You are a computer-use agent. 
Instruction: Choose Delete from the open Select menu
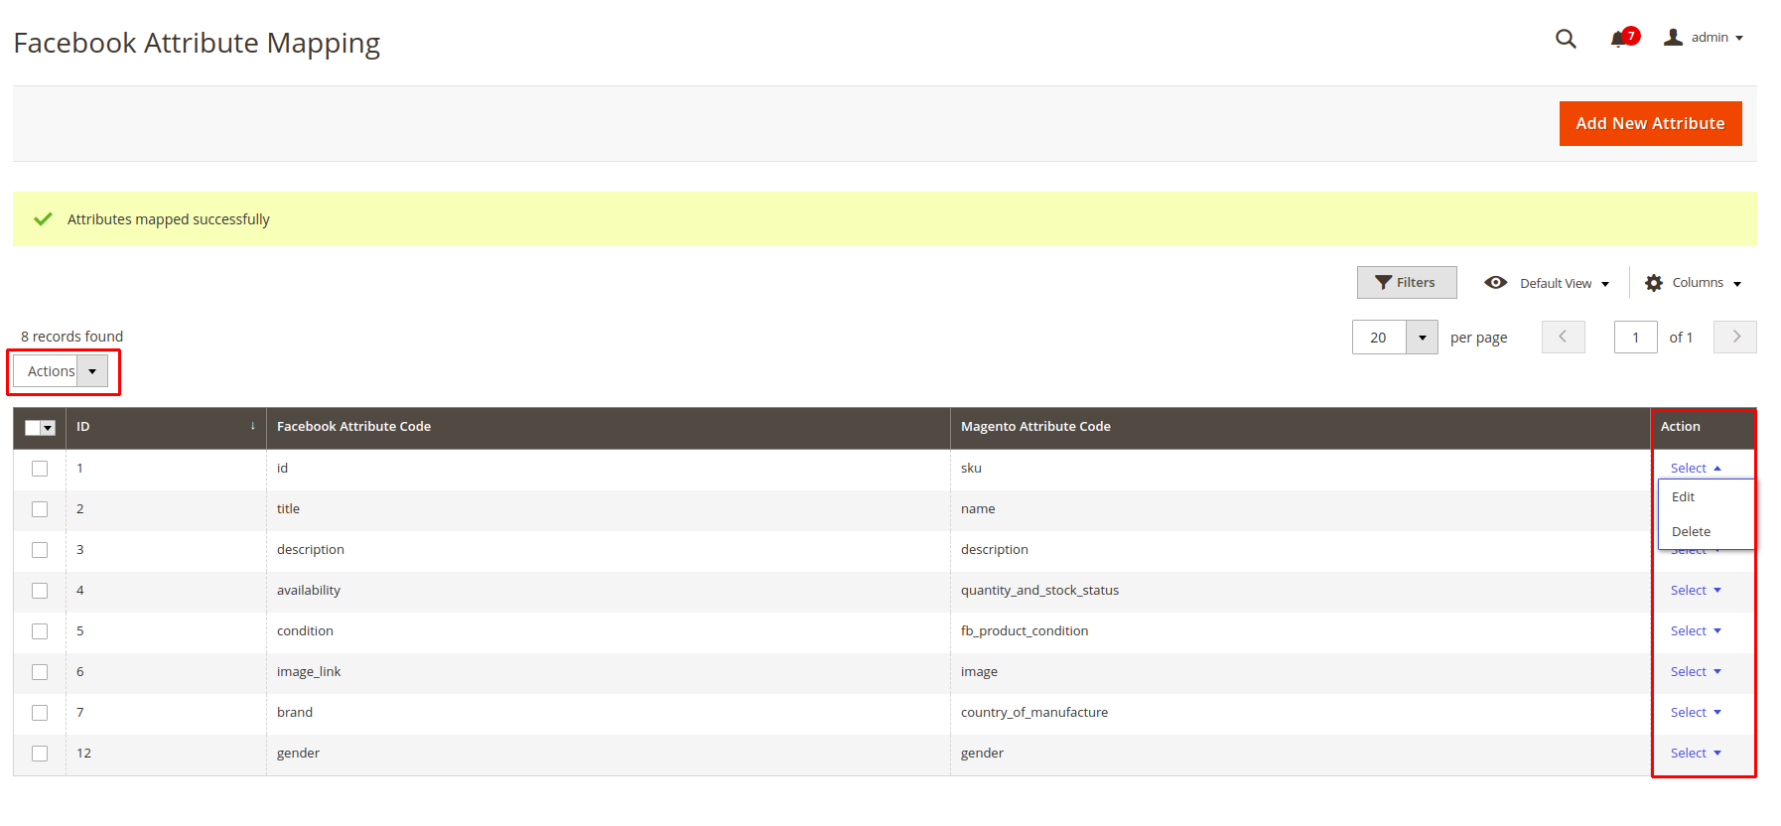point(1691,532)
